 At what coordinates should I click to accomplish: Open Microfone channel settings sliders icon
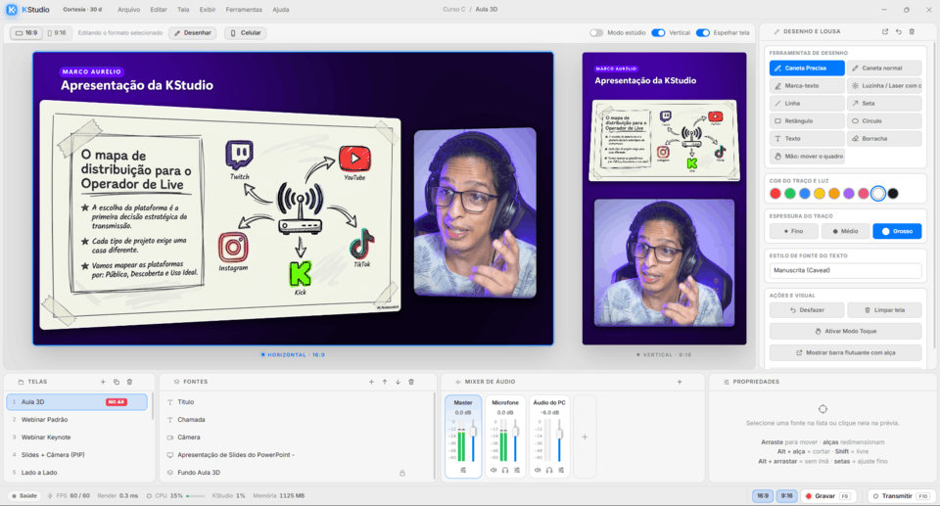click(517, 470)
